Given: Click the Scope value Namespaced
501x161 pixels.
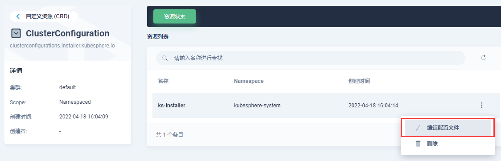Looking at the screenshot, I should click(75, 102).
